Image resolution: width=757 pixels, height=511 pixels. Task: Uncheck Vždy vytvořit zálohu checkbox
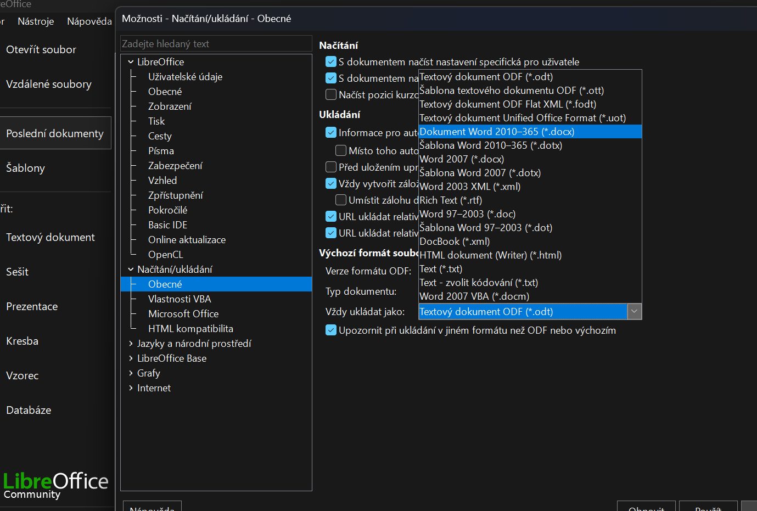tap(331, 184)
